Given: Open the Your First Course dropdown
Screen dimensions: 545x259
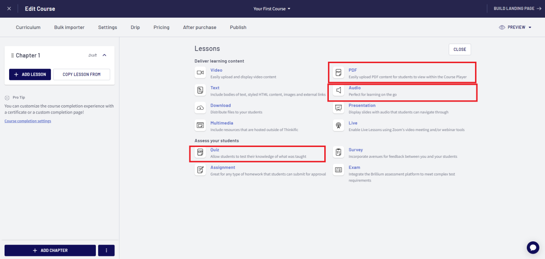Looking at the screenshot, I should click(x=272, y=9).
